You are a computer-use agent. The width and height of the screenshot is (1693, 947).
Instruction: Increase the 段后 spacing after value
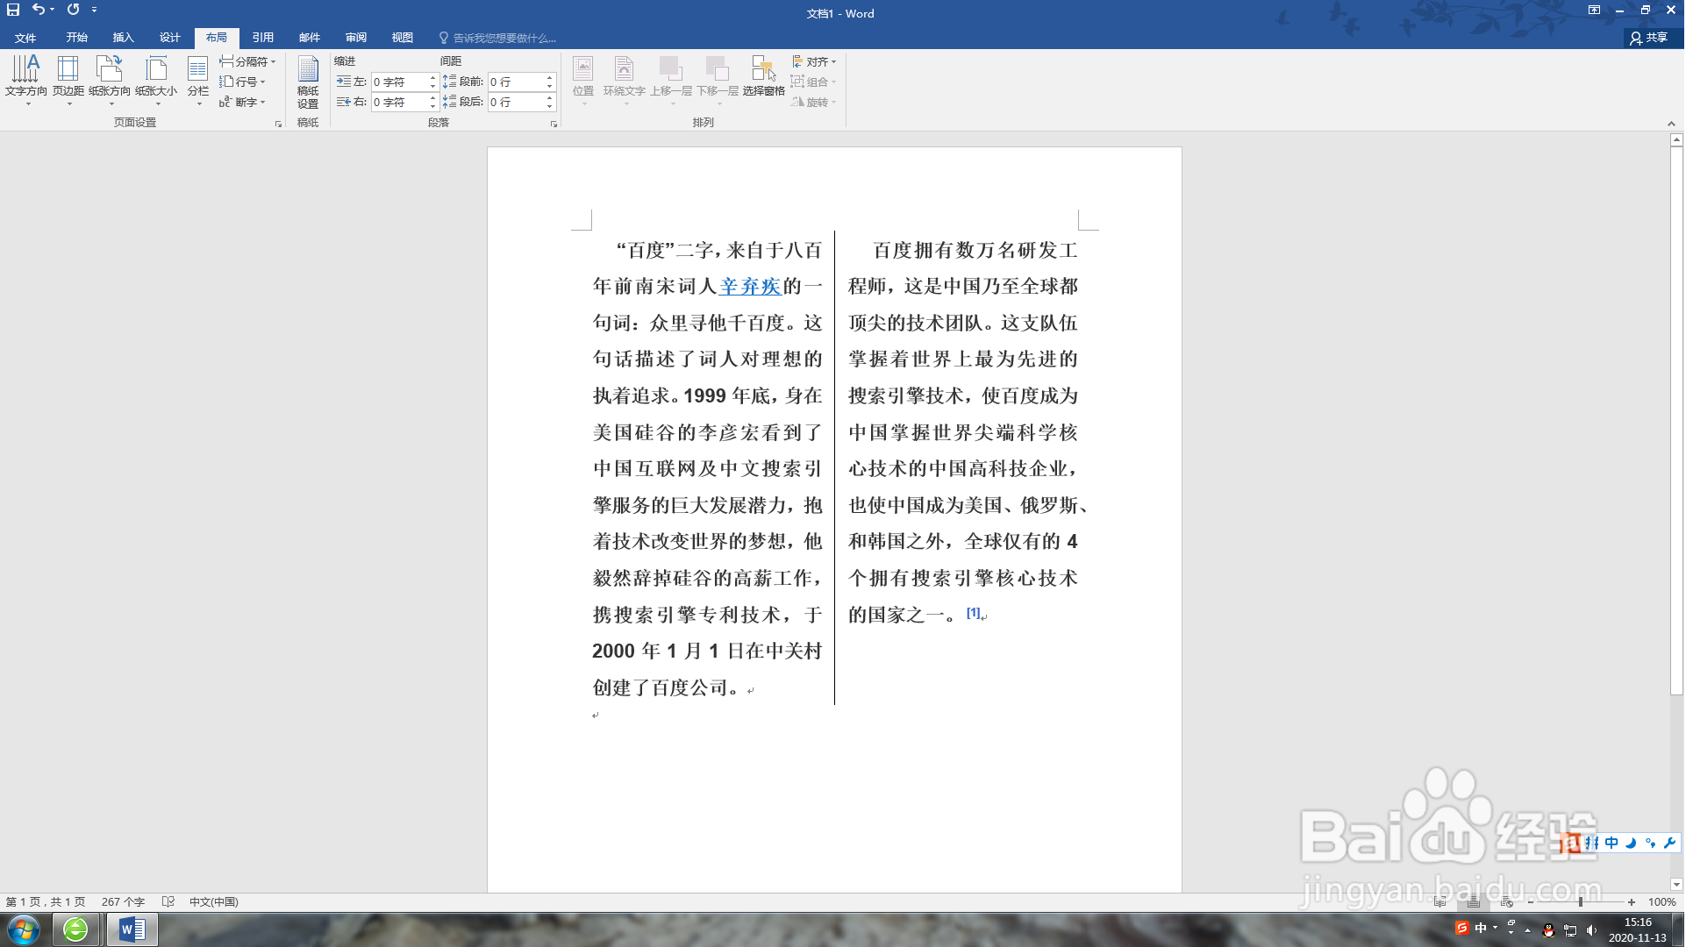(x=550, y=98)
